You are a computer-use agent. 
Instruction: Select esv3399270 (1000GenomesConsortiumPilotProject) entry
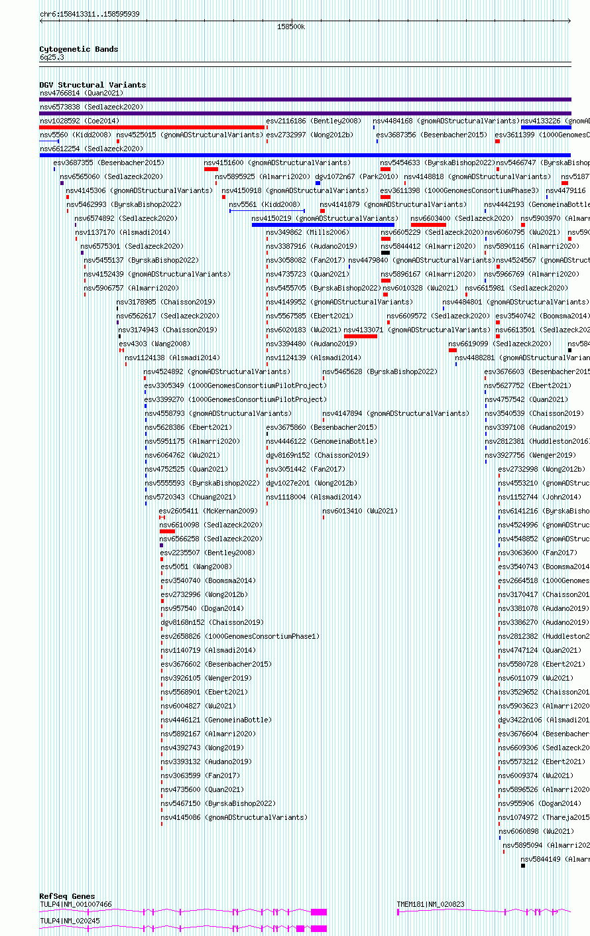click(236, 399)
